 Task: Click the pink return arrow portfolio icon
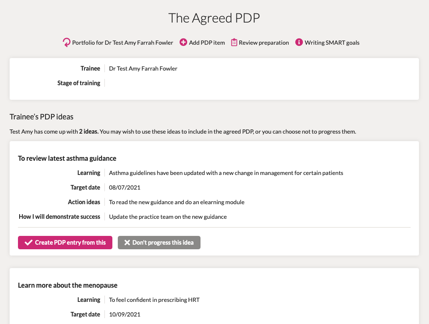(66, 43)
